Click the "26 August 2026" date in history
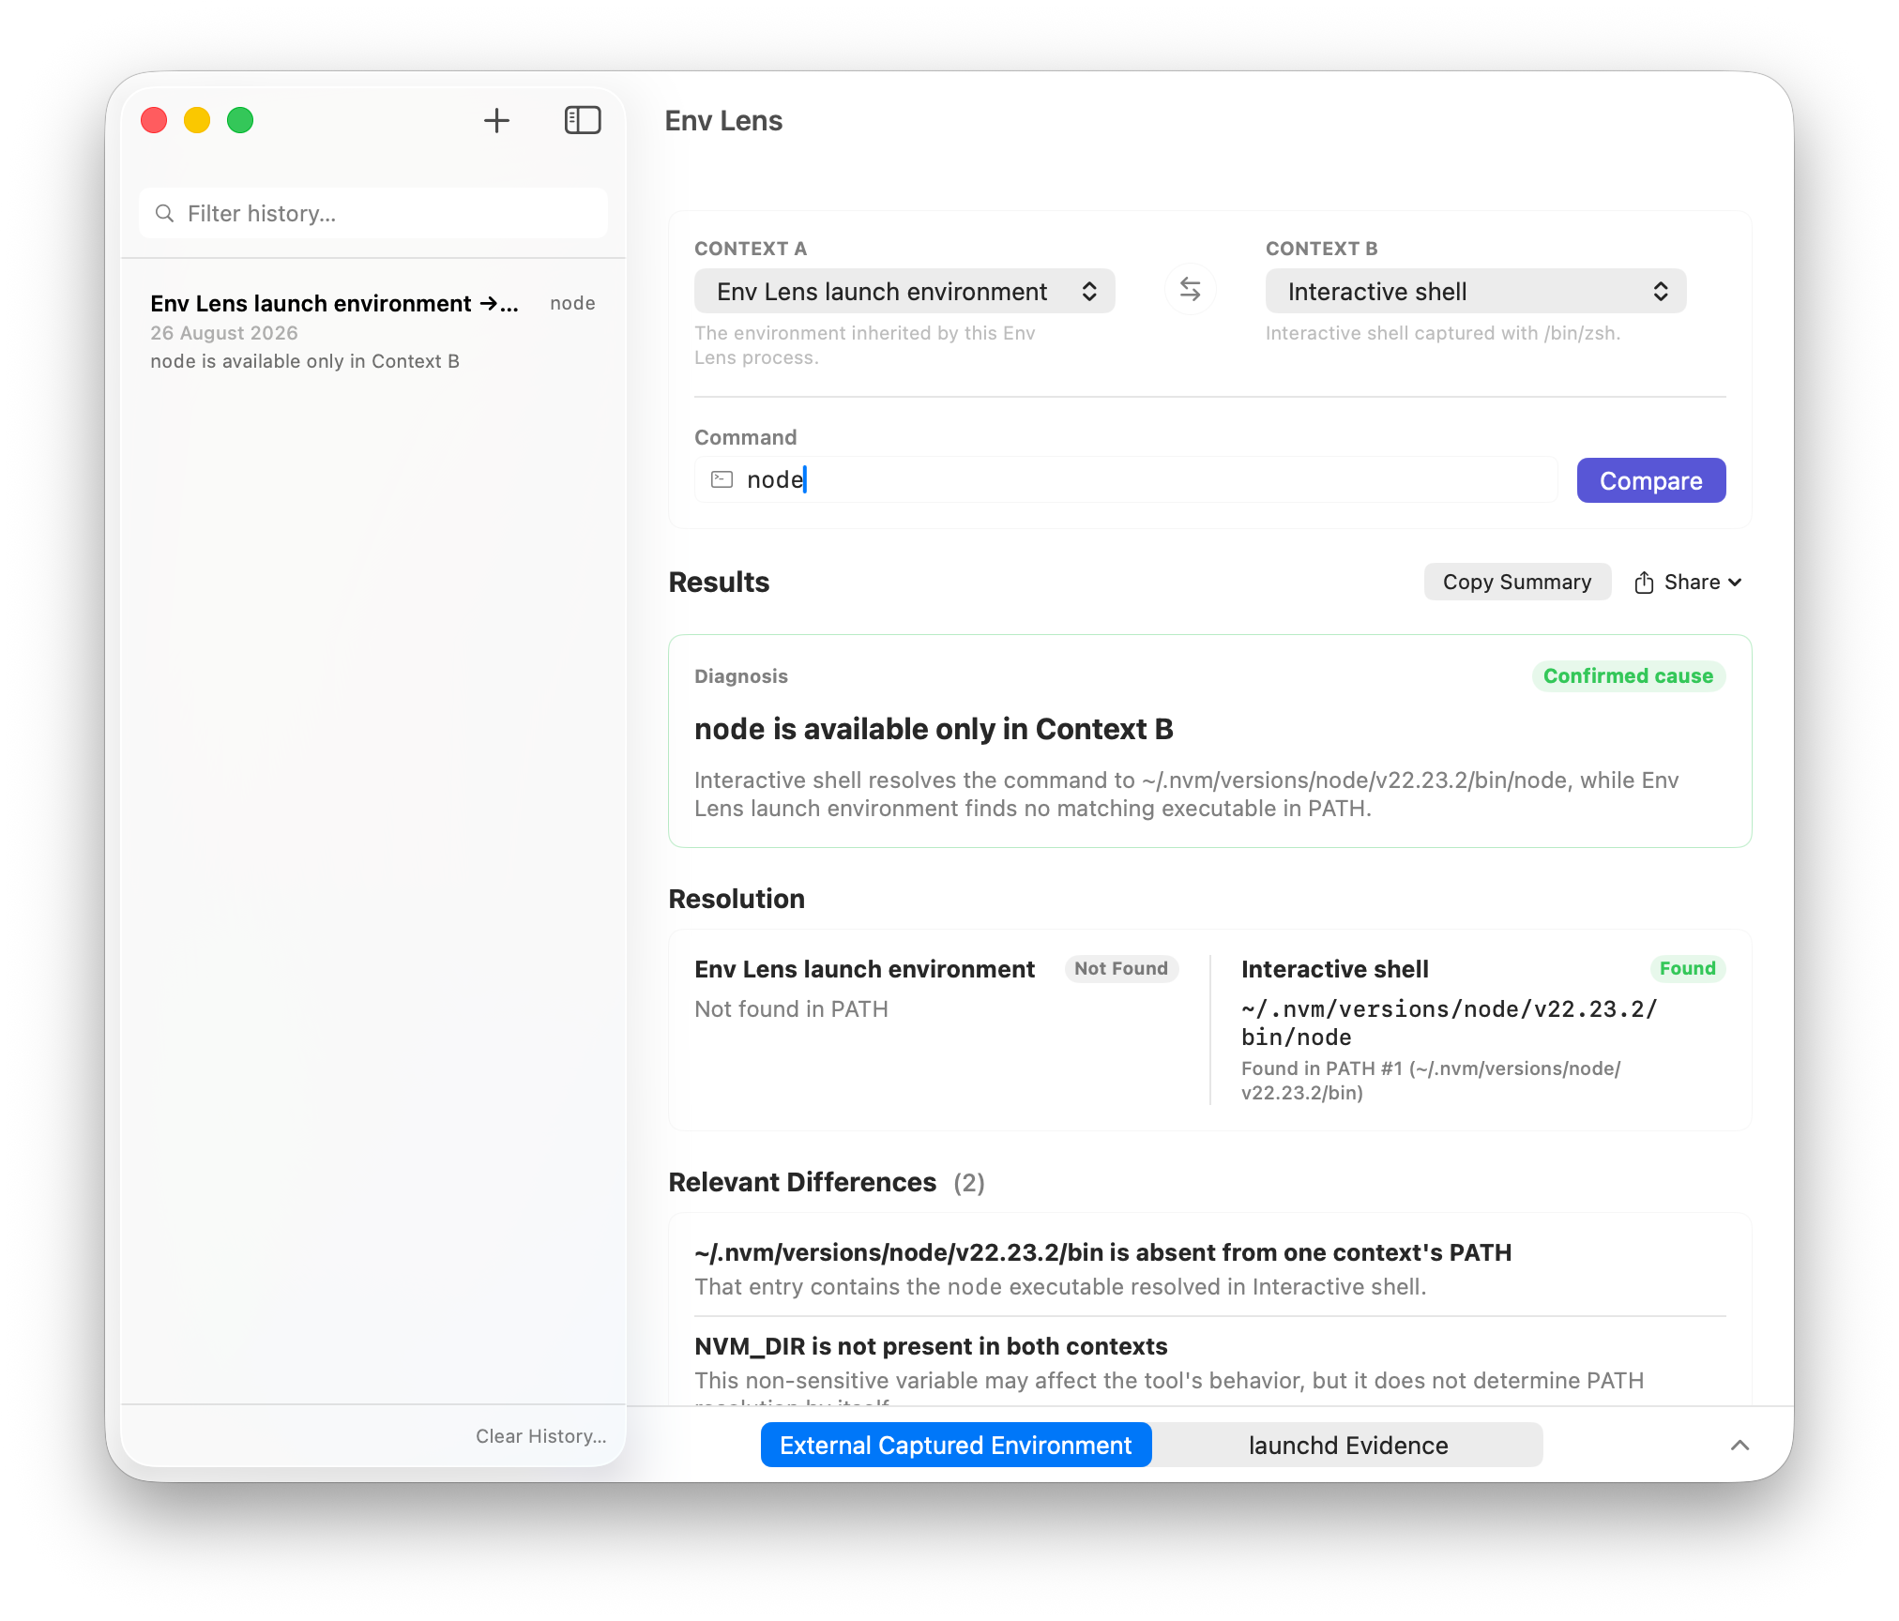1899x1621 pixels. click(x=224, y=333)
